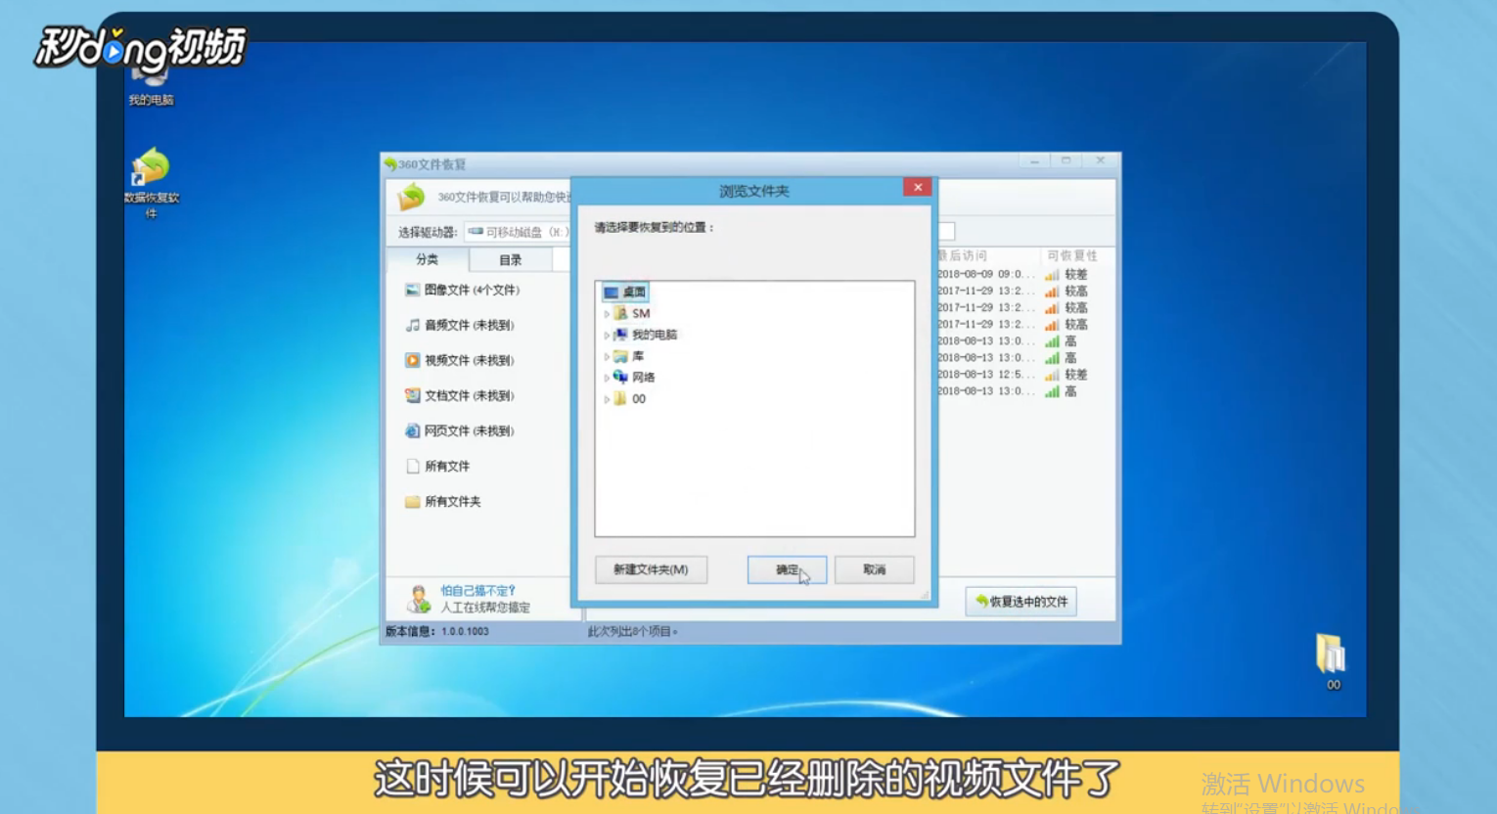This screenshot has height=814, width=1497.
Task: Click 360文件恢复 title bar logo icon
Action: tap(390, 164)
